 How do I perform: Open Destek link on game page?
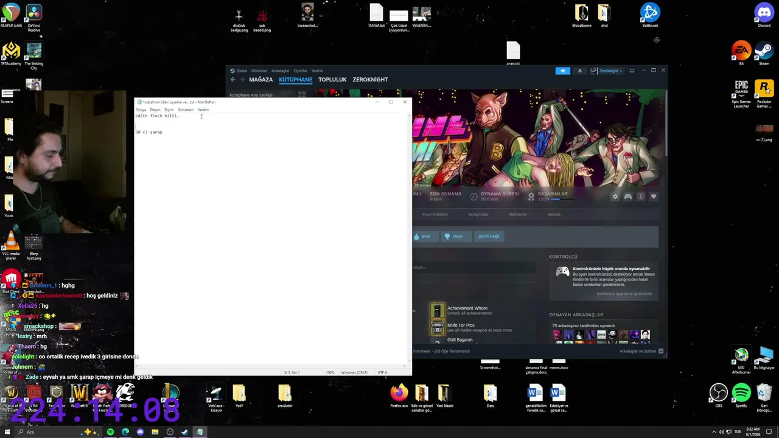(554, 214)
